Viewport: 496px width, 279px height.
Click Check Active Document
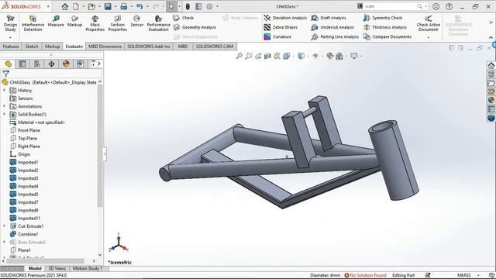point(428,23)
